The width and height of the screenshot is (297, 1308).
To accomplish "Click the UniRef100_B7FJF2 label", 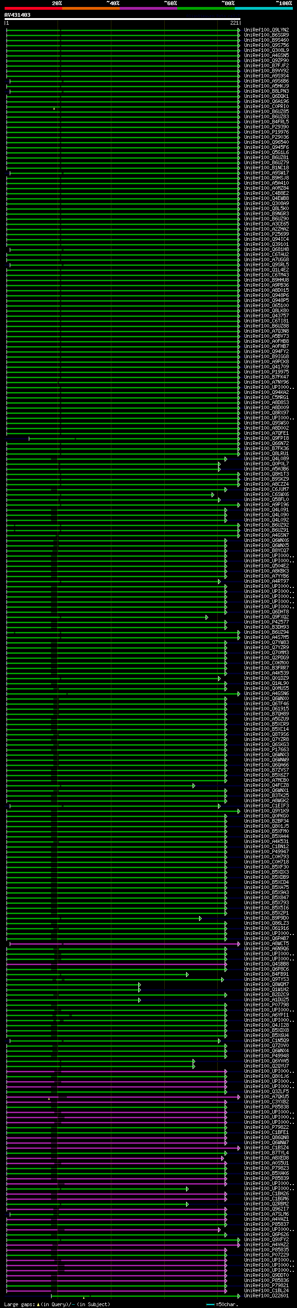I will click(266, 65).
